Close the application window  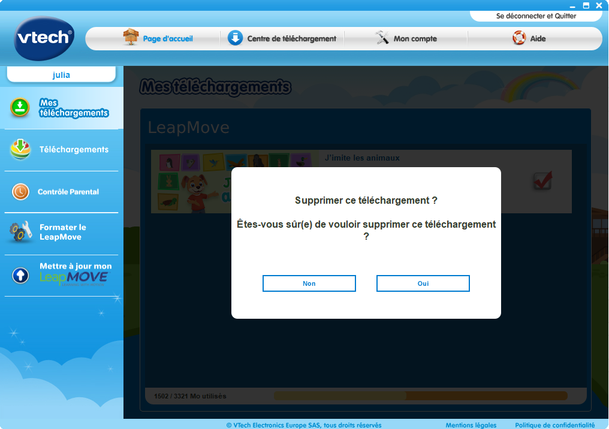[599, 5]
